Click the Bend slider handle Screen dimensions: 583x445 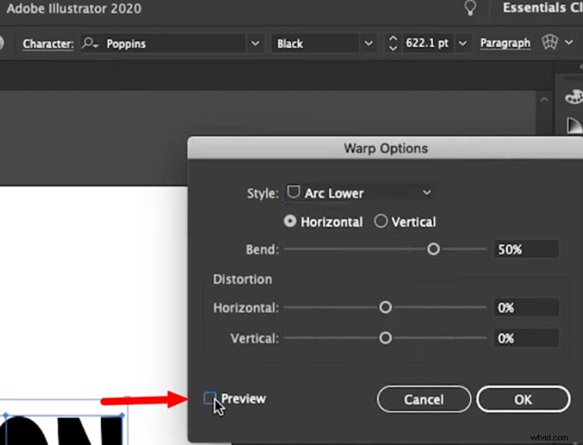click(433, 249)
